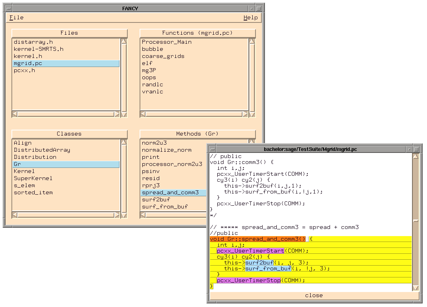Select processor_norm2u3 method
The image size is (427, 307).
pos(174,164)
